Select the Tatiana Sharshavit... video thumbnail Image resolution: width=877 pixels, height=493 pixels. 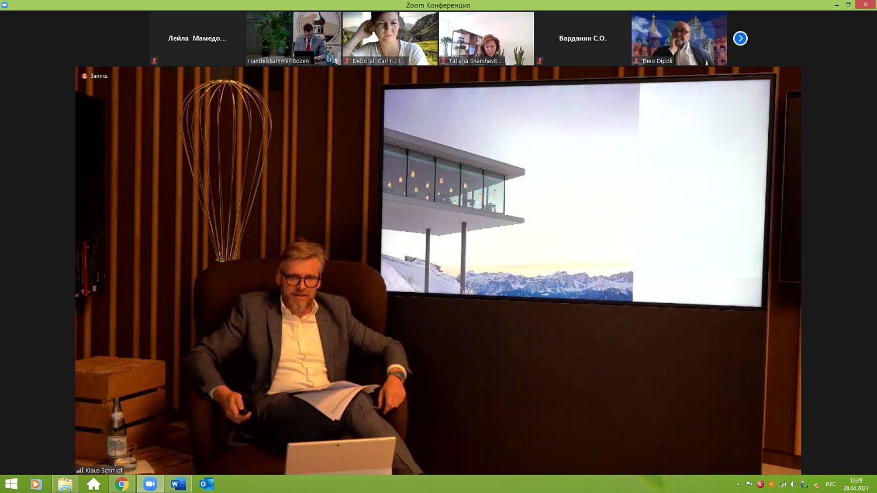(486, 39)
